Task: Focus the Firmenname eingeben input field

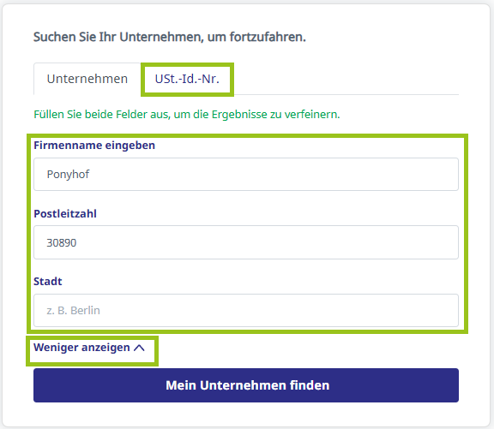Action: 246,174
